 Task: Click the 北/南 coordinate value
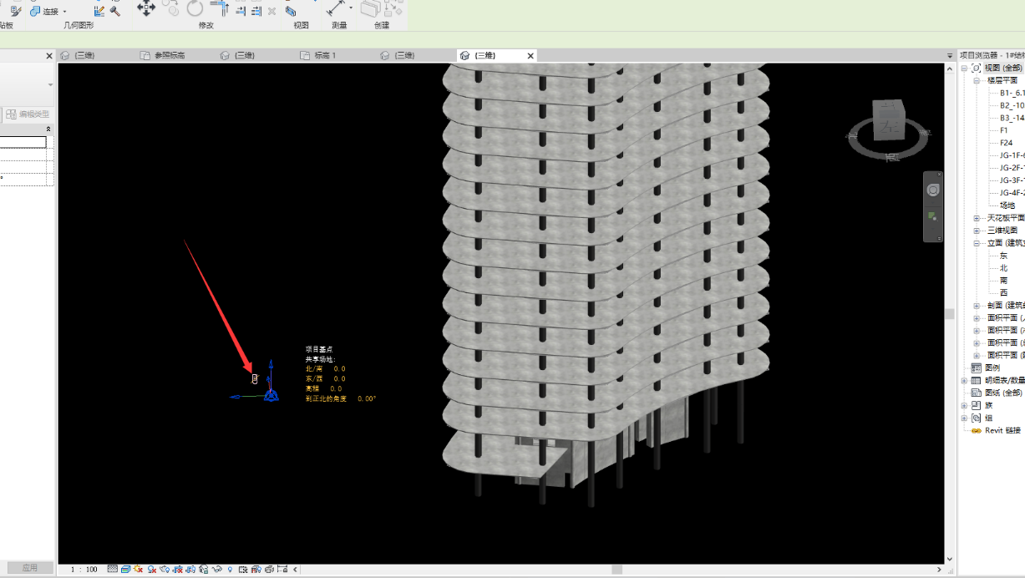click(x=339, y=368)
